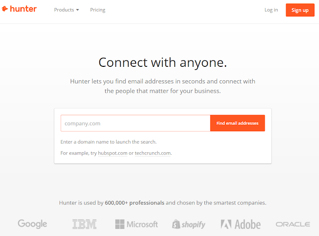
Task: Click the Shopify bag logo
Action: pyautogui.click(x=176, y=224)
